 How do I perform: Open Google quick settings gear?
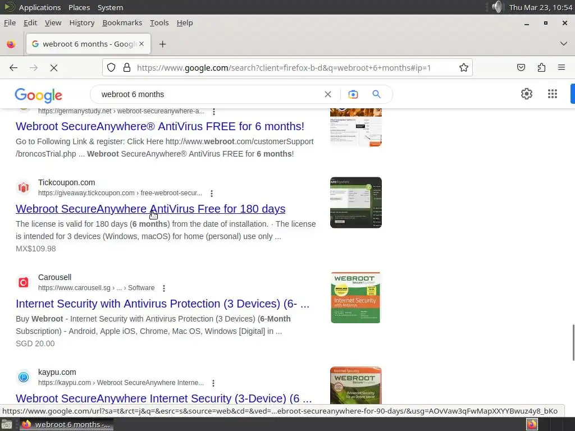527,94
